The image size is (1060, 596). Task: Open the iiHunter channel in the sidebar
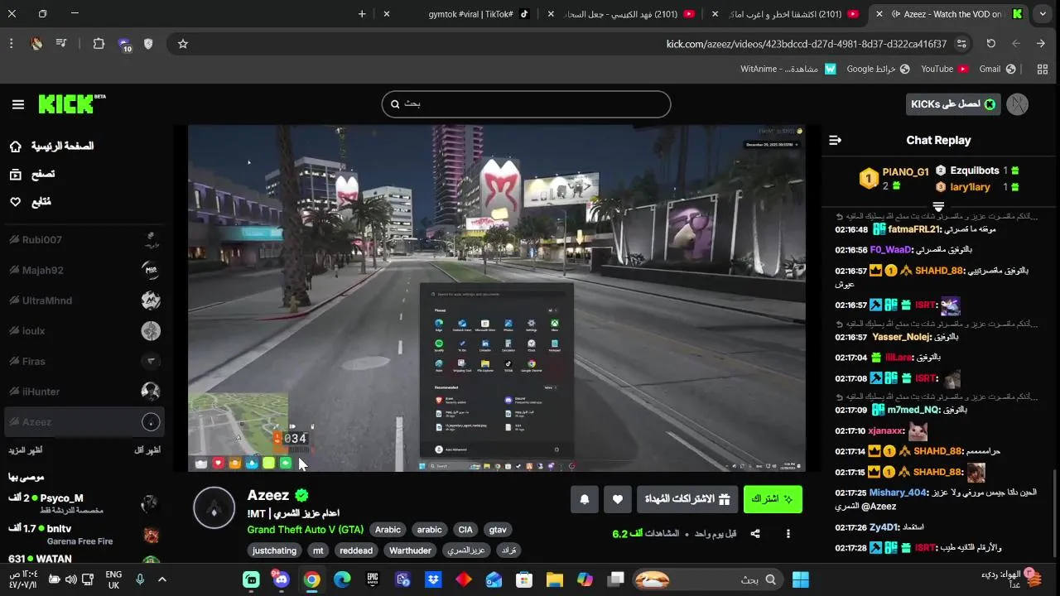(x=84, y=392)
